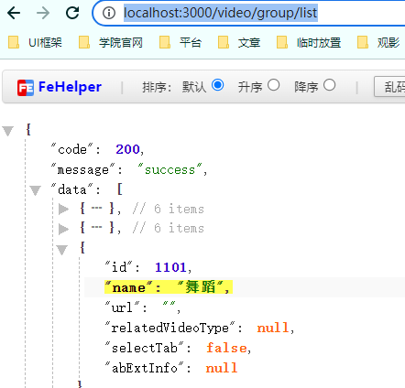Open the 平台 bookmark folder

[181, 42]
